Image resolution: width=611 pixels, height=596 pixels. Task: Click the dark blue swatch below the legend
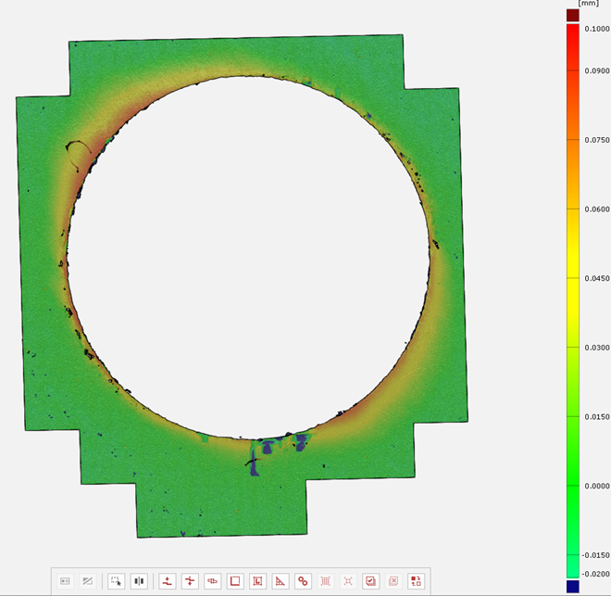[572, 587]
